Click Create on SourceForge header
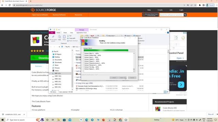Screen dimensions: 218x122 (160, 10)
